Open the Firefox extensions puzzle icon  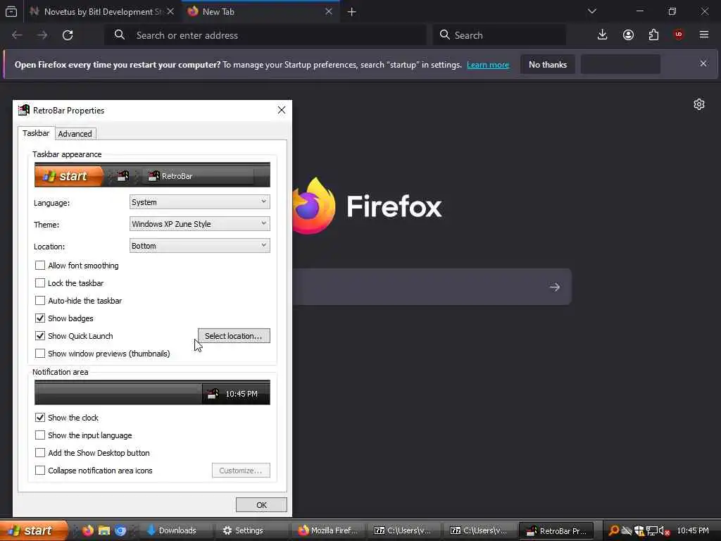[653, 35]
